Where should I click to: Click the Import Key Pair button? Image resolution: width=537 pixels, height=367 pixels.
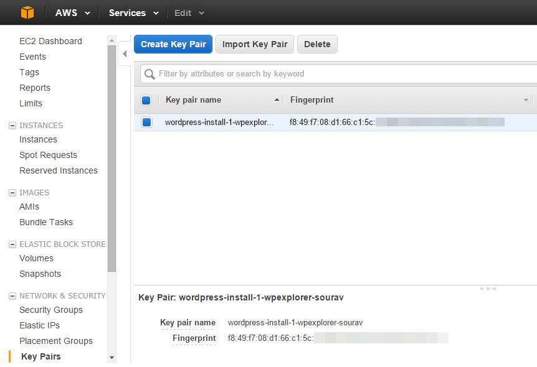[x=254, y=44]
